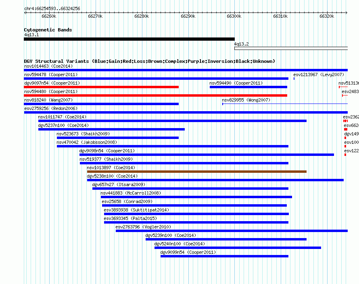Click the 66300k ruler tick label
Image resolution: width=359 pixels, height=284 pixels.
[234, 16]
